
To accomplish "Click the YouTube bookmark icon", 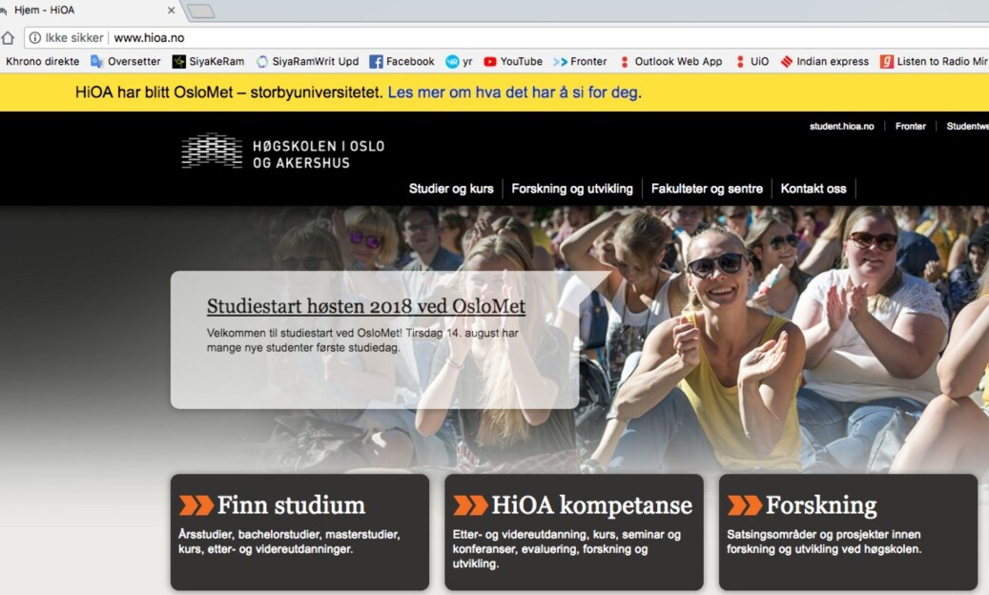I will 490,61.
